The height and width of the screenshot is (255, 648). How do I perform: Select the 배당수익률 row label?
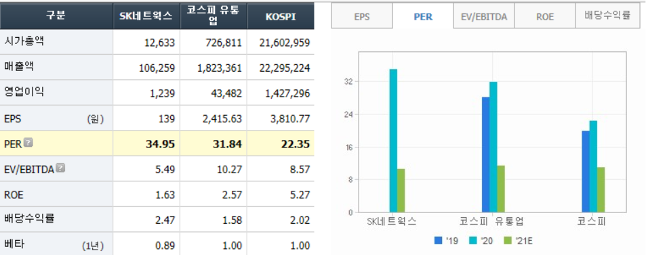[x=28, y=218]
